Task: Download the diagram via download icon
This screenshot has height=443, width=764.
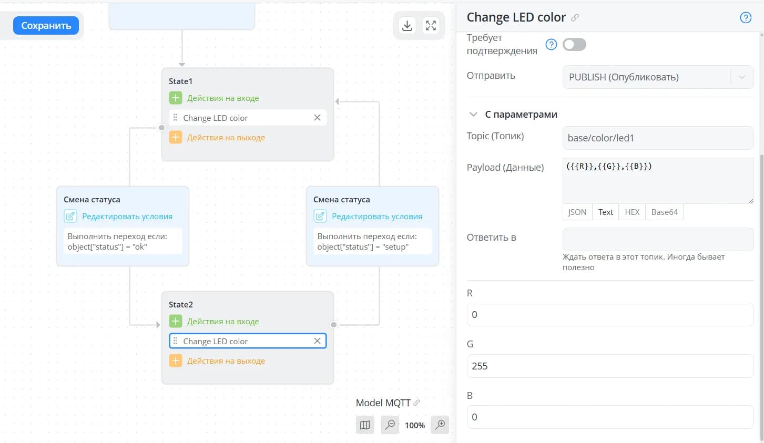Action: point(407,26)
